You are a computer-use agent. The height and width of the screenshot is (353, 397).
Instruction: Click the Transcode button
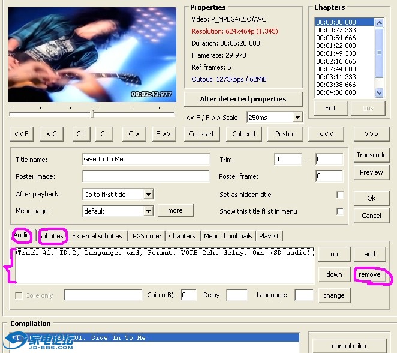pos(371,155)
